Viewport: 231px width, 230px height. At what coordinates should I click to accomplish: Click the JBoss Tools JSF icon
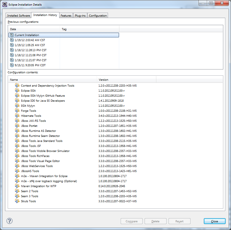[x=17, y=146]
